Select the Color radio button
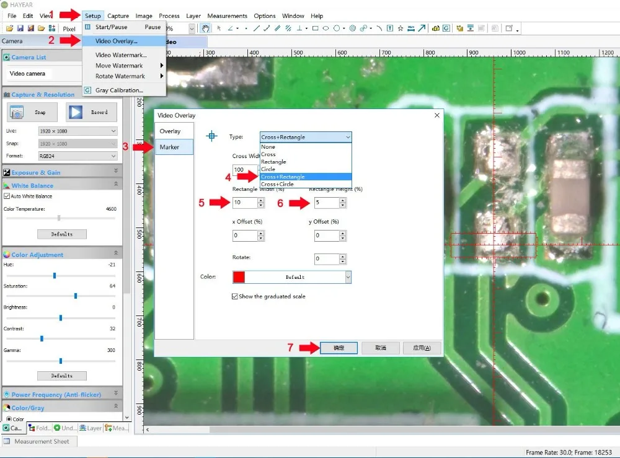The height and width of the screenshot is (458, 620). point(7,419)
